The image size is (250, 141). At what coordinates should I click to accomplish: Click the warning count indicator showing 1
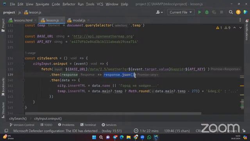coord(219,28)
